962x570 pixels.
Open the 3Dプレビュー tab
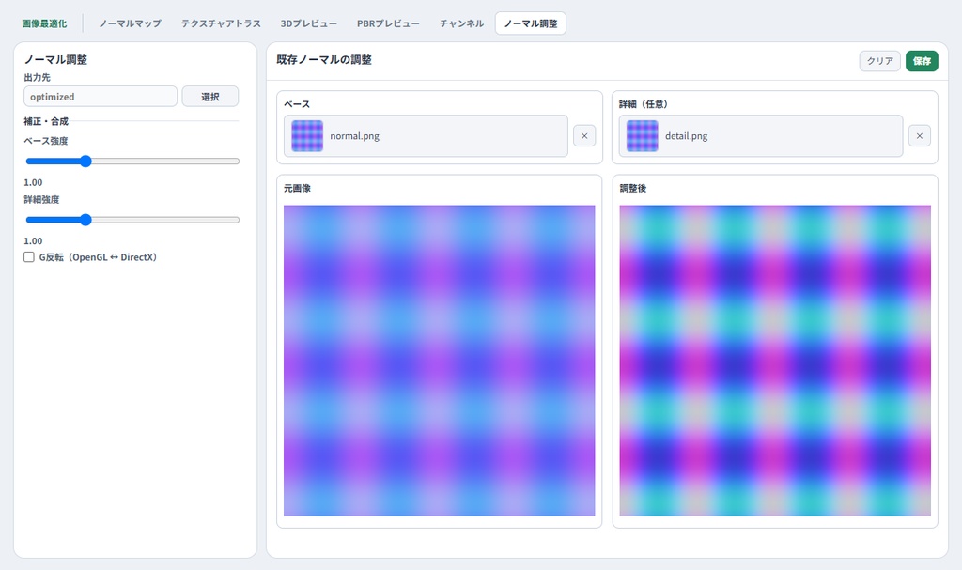(308, 23)
